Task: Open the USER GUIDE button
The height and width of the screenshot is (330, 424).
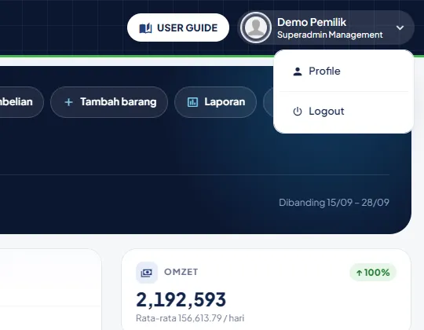Action: point(178,27)
